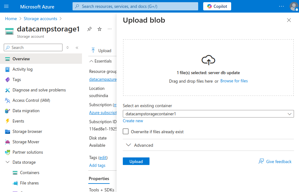Click the File shares icon
The width and height of the screenshot is (299, 192).
point(15,183)
